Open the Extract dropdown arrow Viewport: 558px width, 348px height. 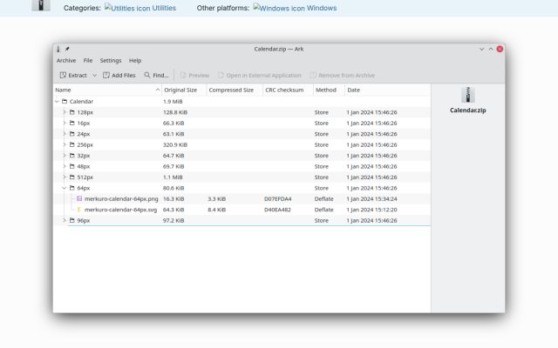point(95,76)
